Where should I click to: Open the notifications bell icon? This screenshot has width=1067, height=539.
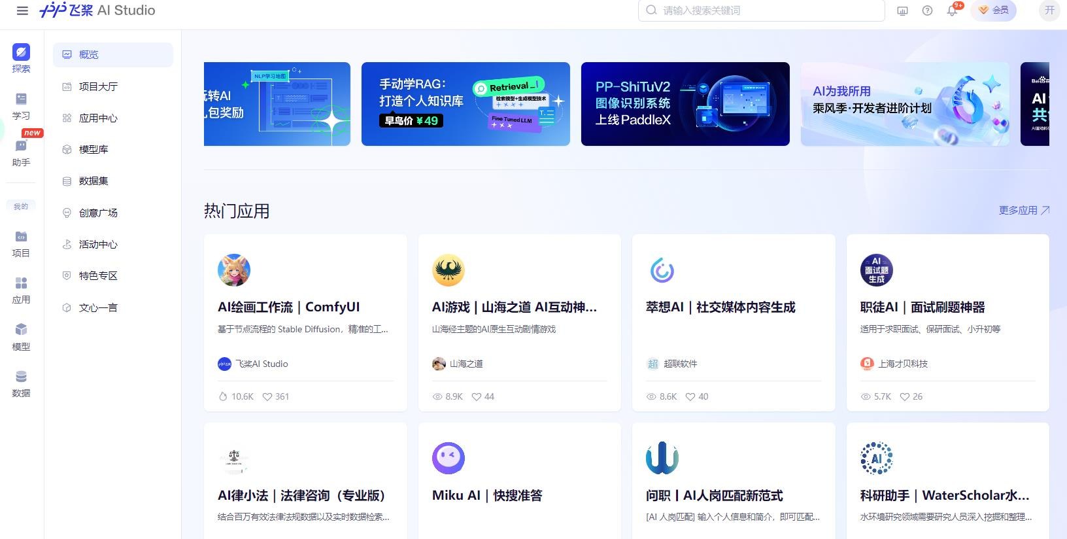tap(952, 10)
